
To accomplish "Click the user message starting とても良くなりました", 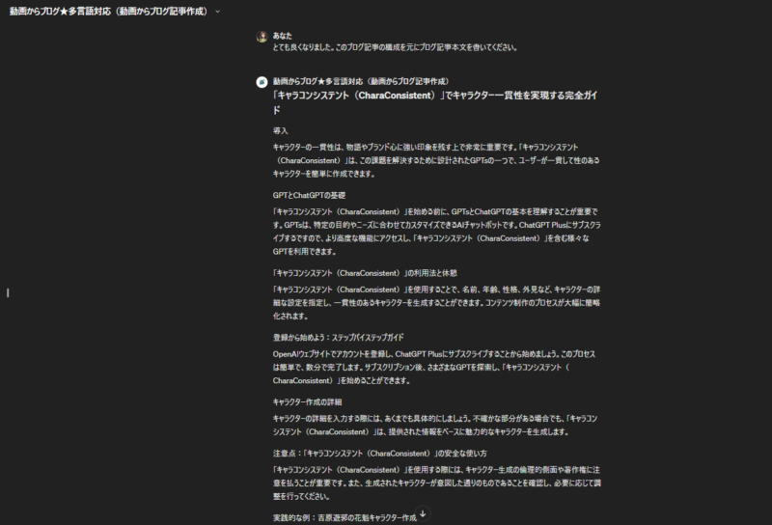I will (395, 47).
